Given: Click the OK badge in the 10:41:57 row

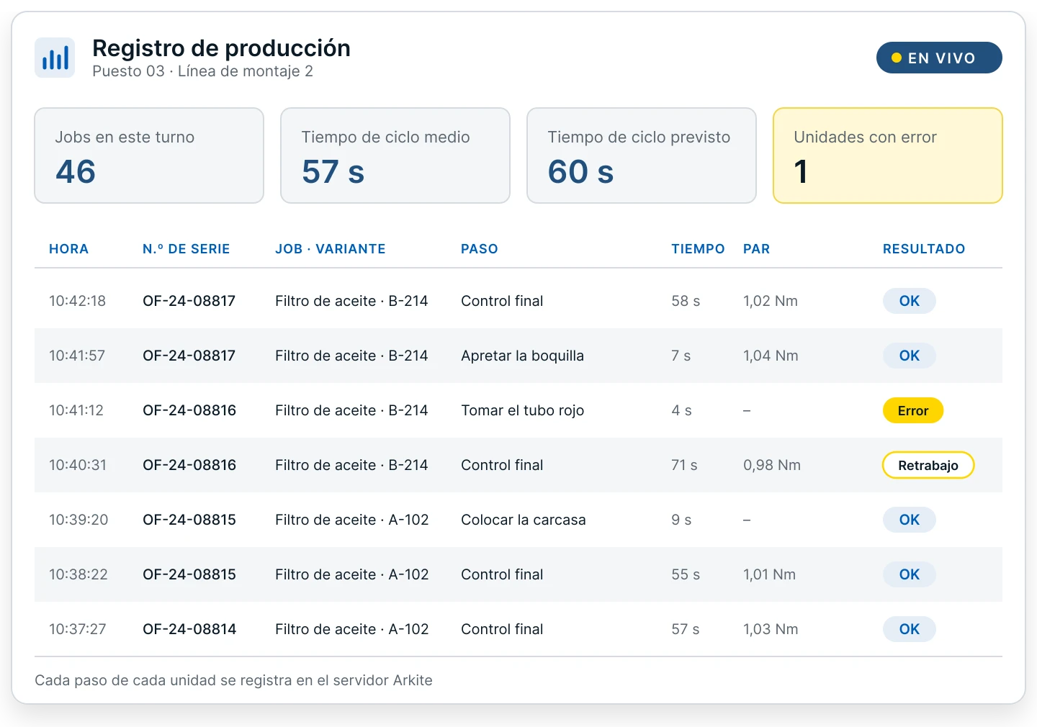Looking at the screenshot, I should click(910, 356).
